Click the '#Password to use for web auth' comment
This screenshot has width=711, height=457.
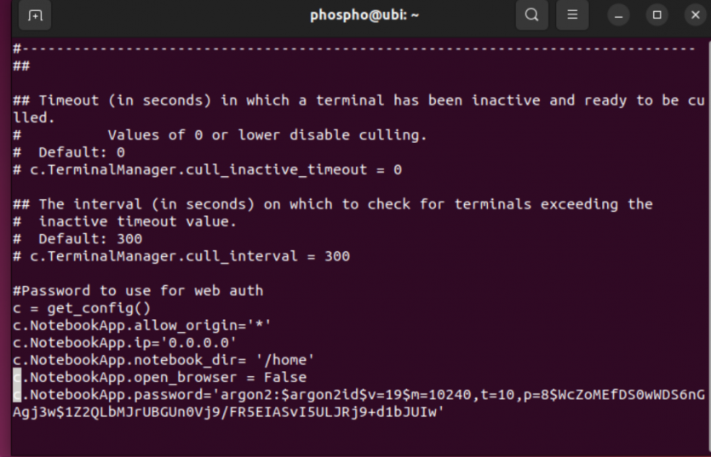[138, 290]
